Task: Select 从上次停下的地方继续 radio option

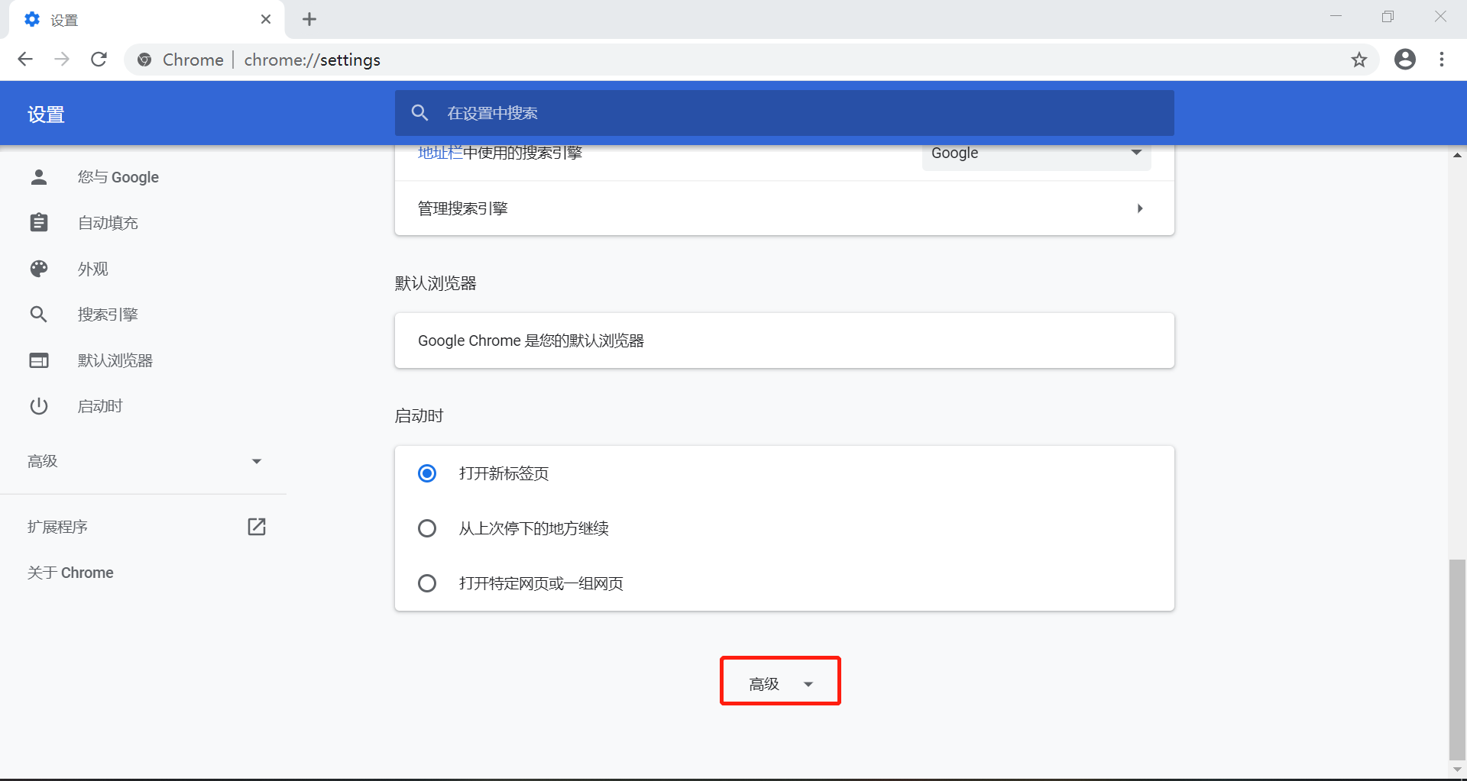Action: [427, 528]
